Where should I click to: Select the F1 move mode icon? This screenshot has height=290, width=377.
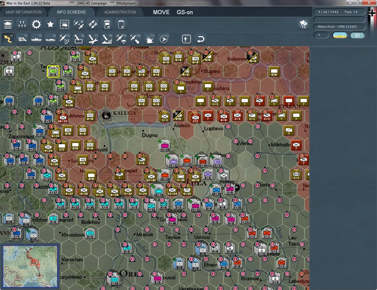click(x=8, y=39)
